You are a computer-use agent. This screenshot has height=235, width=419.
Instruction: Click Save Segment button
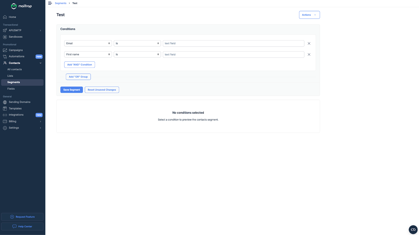click(x=71, y=90)
